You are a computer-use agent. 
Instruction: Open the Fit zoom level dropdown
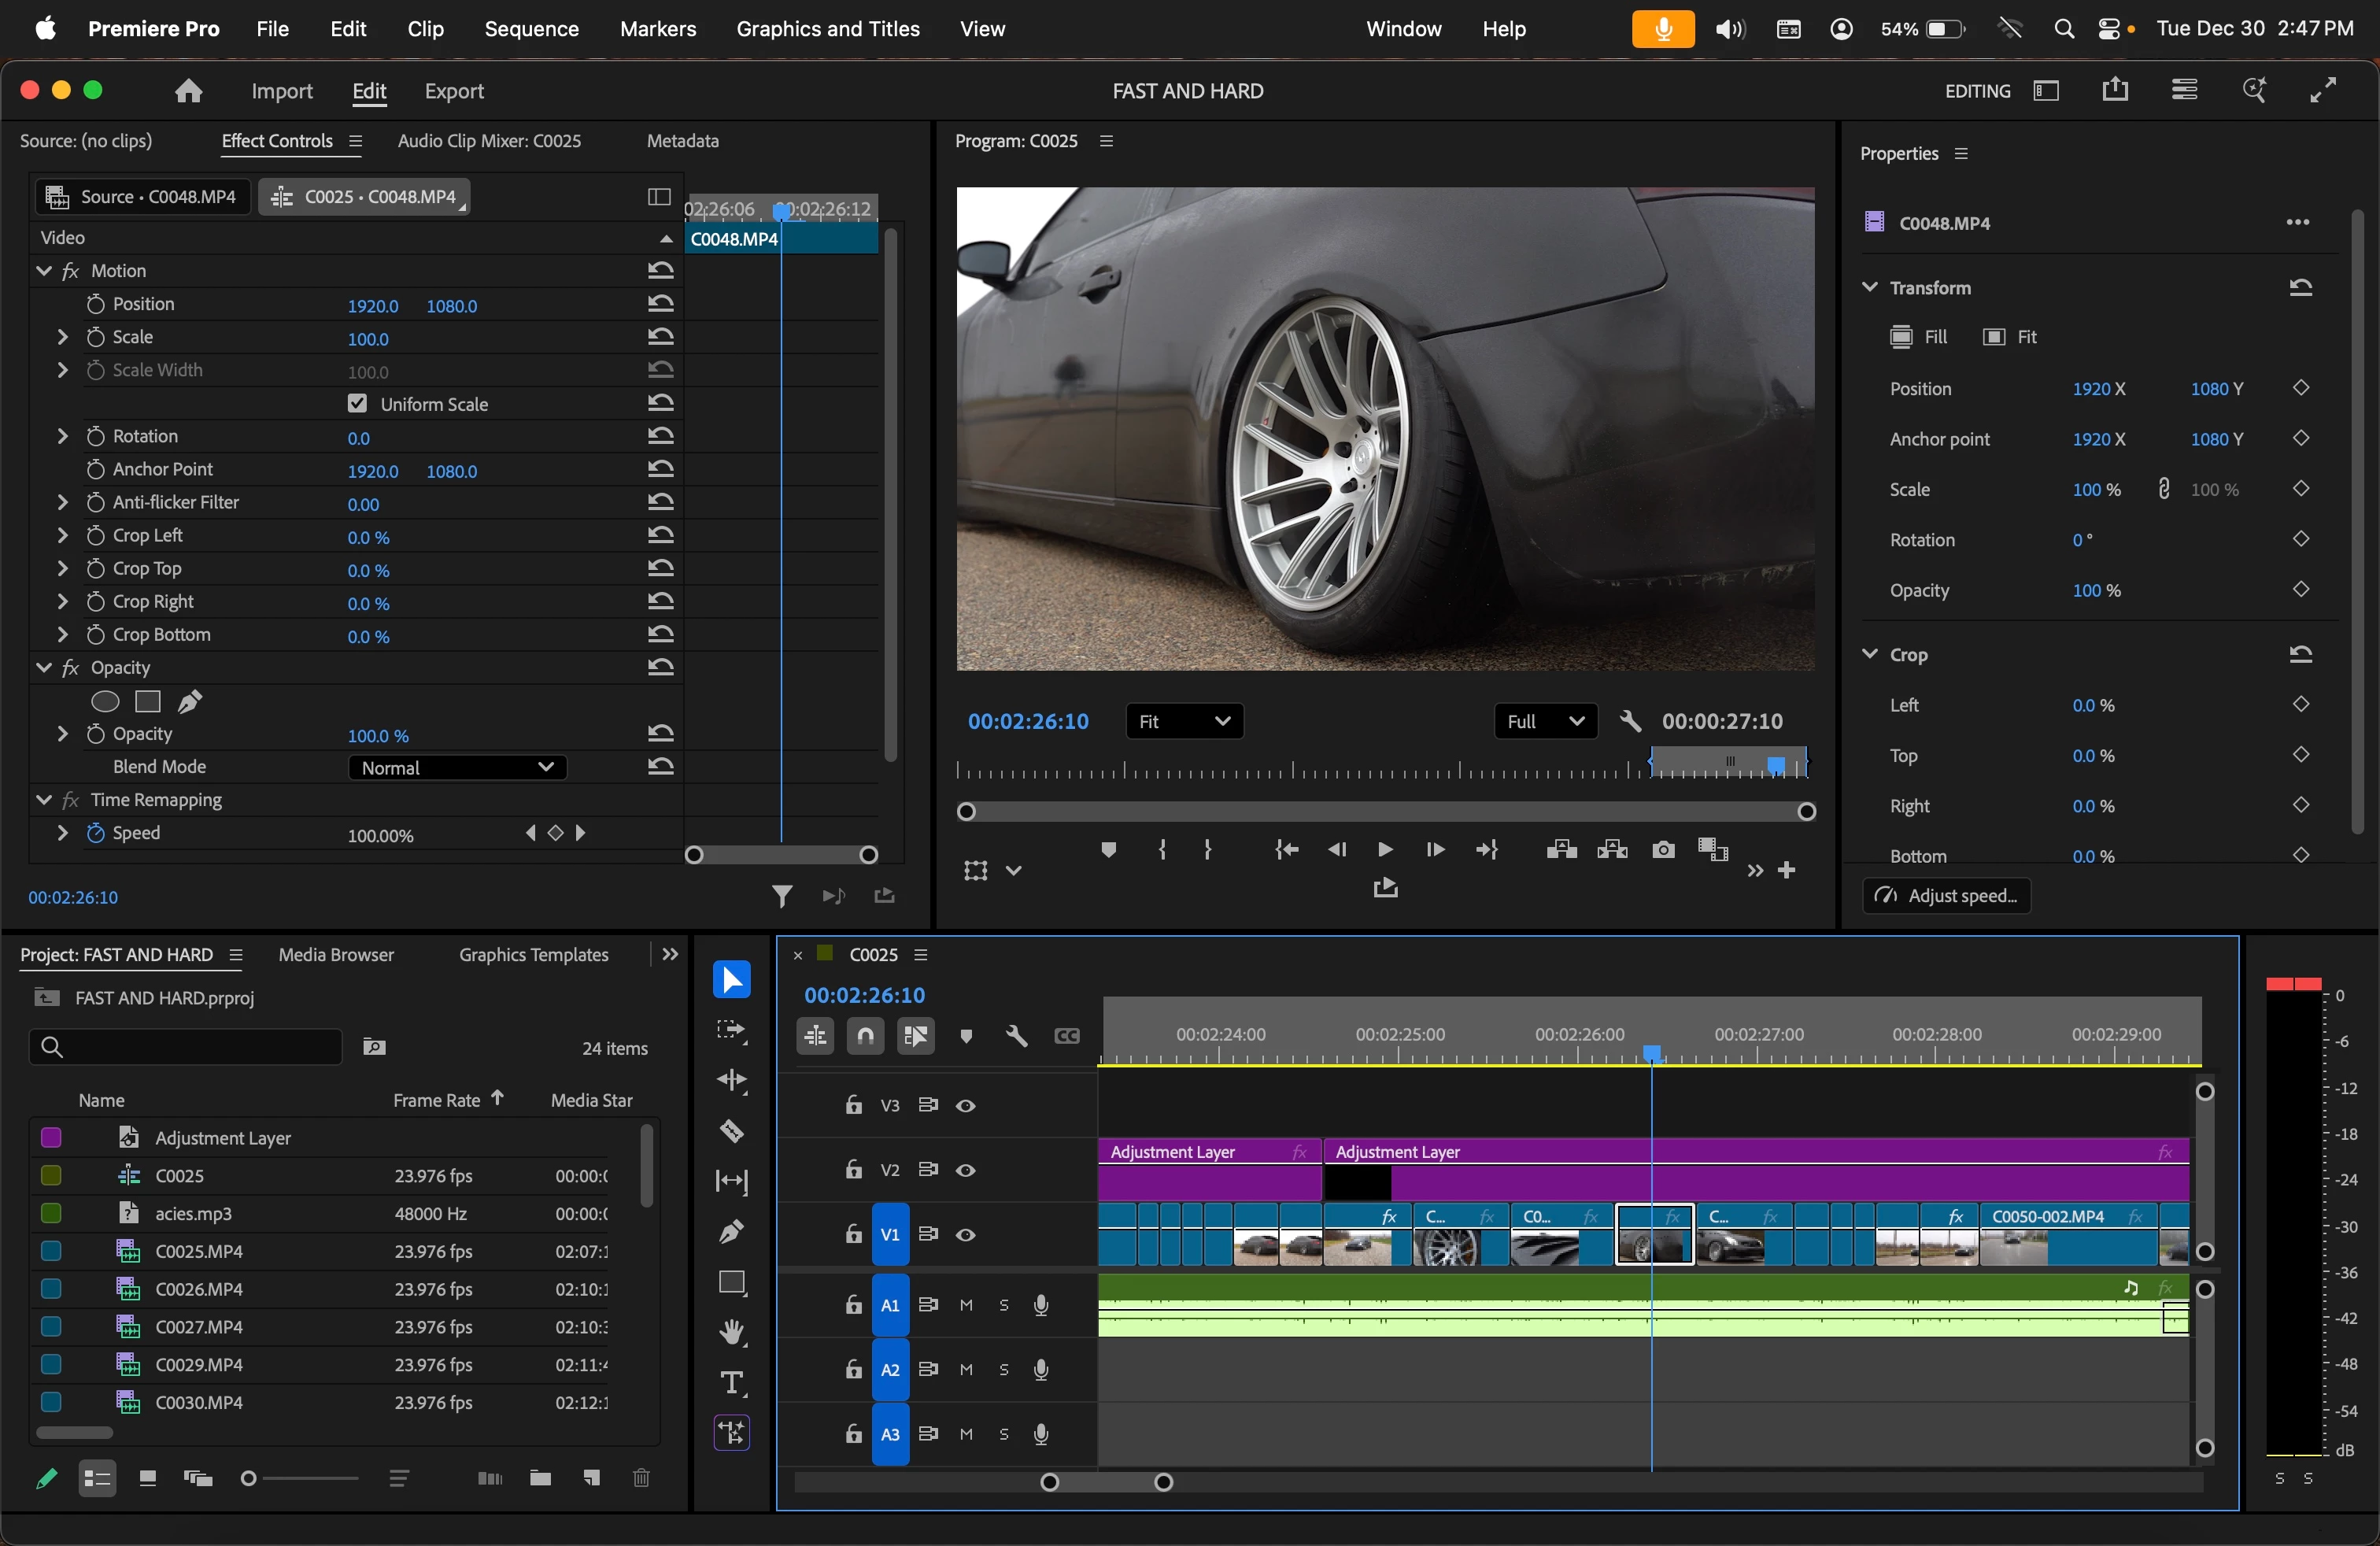tap(1184, 721)
